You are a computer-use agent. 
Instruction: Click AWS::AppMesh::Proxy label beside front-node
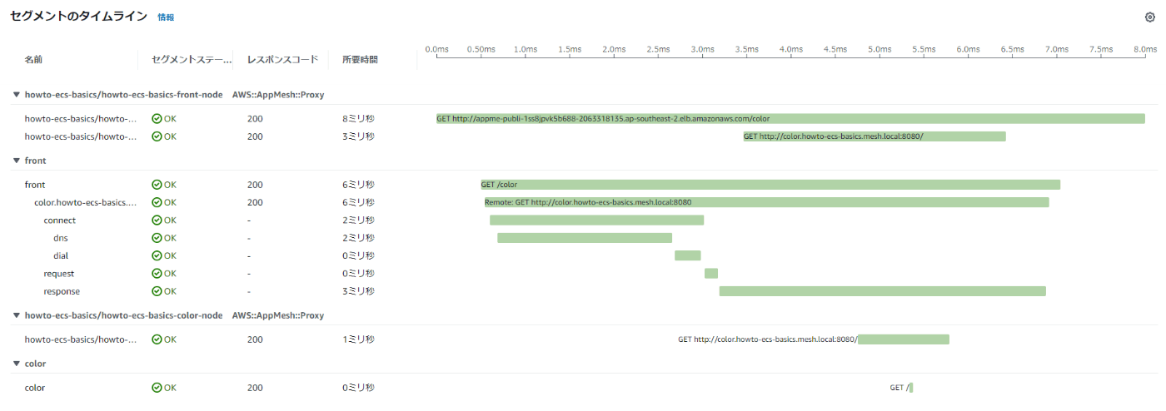[277, 95]
